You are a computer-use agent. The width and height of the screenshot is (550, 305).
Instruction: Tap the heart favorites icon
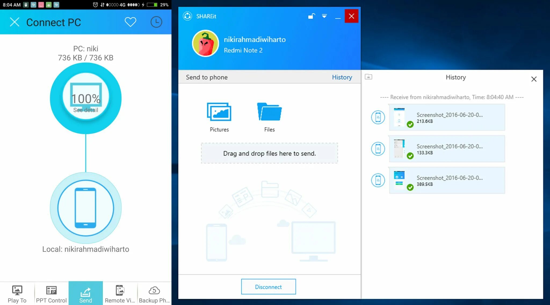130,22
